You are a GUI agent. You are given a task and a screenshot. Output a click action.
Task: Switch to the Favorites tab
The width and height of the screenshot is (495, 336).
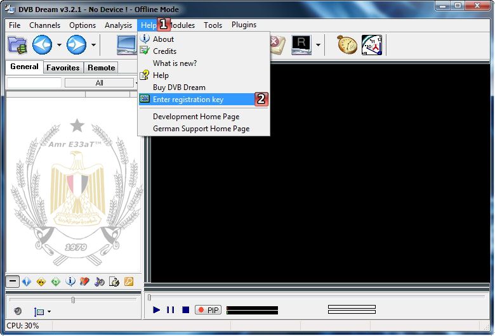(x=63, y=67)
